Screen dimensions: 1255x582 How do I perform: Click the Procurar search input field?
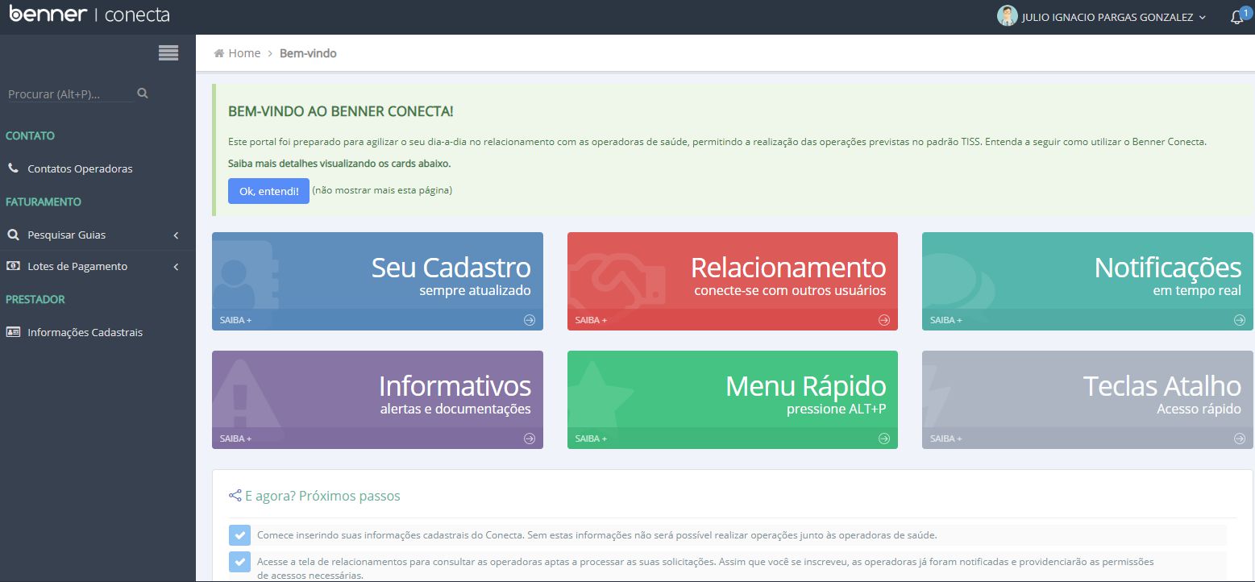[x=70, y=94]
